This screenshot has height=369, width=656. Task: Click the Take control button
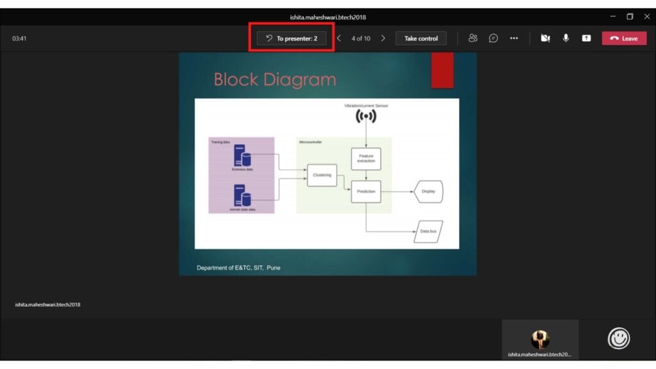click(x=421, y=38)
